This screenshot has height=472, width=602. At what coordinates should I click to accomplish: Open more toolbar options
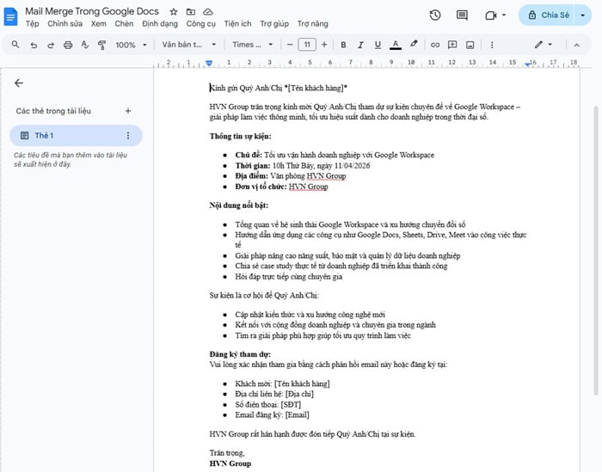492,45
